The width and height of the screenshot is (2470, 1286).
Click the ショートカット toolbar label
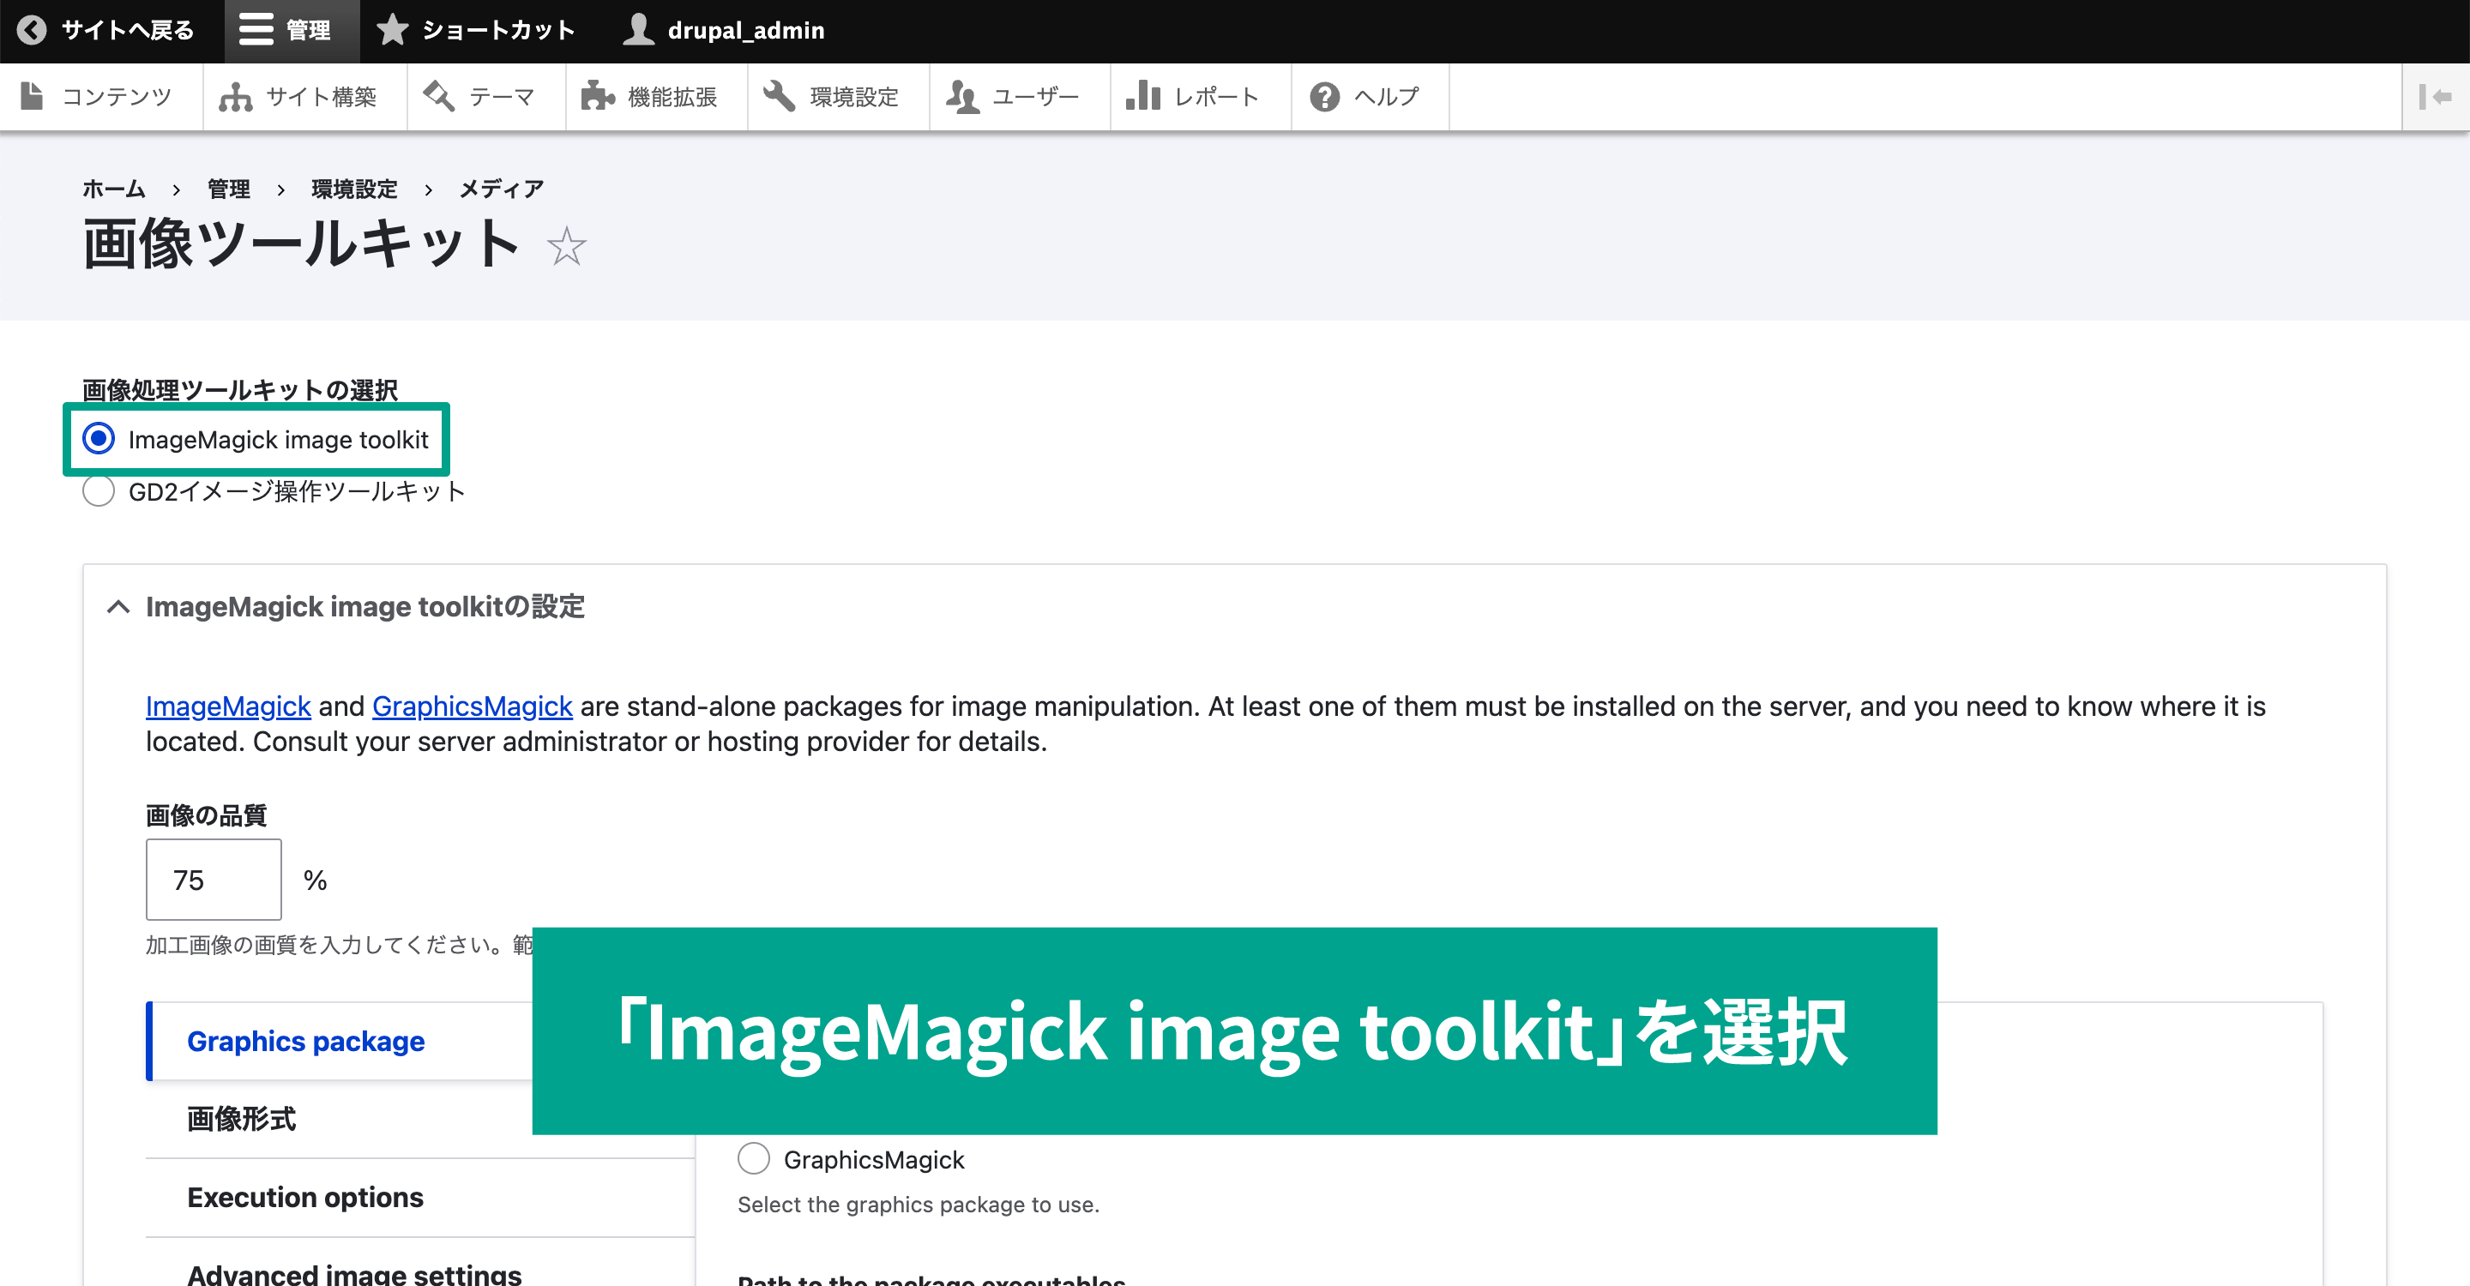click(498, 30)
